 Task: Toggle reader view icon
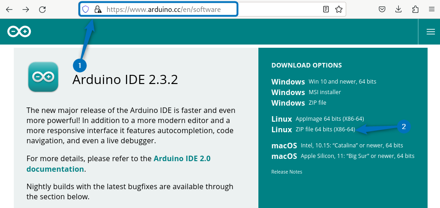pyautogui.click(x=326, y=10)
